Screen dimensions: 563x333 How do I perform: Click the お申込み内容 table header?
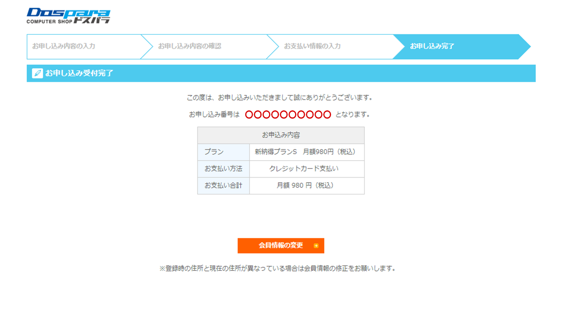coord(281,135)
